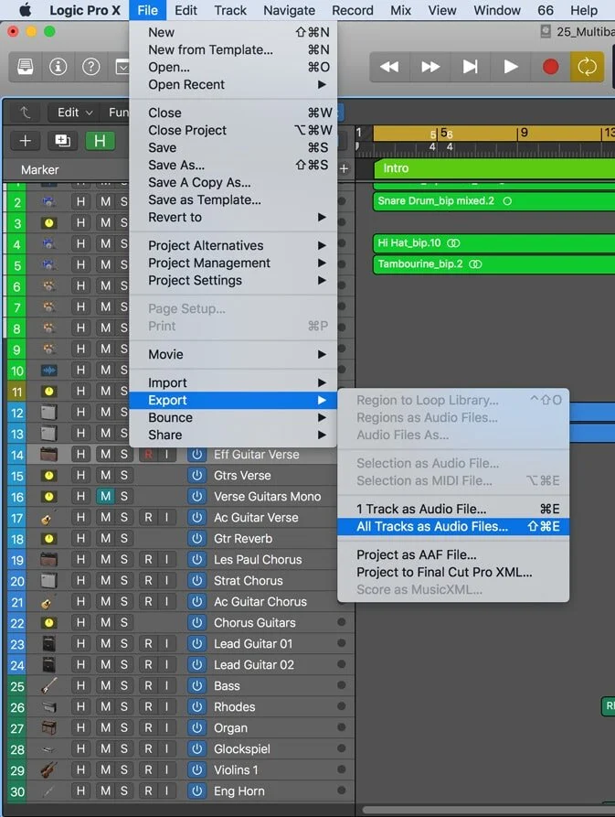Select New from Template menu item
615x817 pixels.
click(x=233, y=49)
